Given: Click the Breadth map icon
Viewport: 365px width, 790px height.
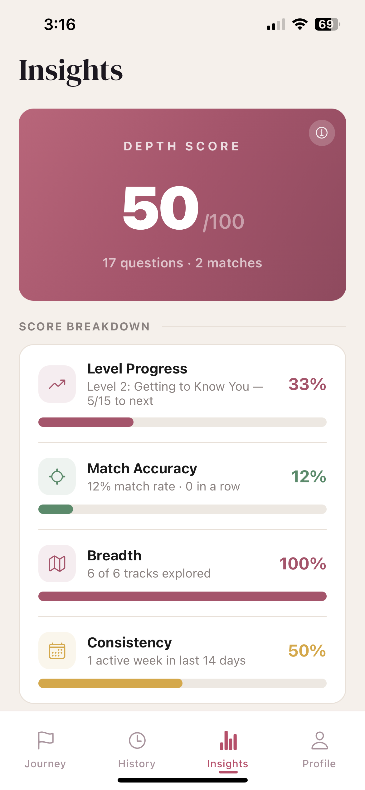Looking at the screenshot, I should pyautogui.click(x=57, y=563).
